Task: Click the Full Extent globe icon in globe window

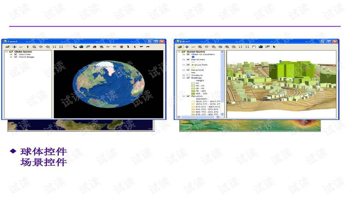Action: point(81,47)
